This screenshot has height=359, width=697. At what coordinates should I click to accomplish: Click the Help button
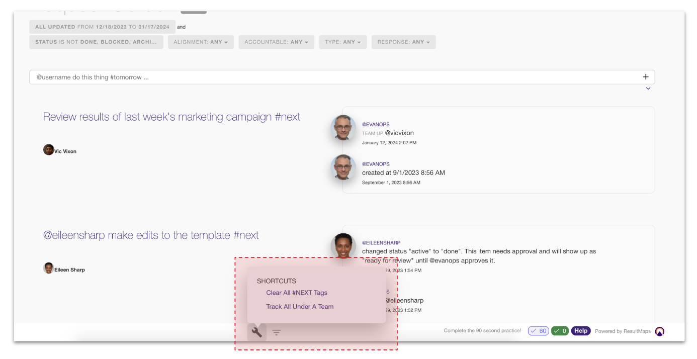[581, 331]
